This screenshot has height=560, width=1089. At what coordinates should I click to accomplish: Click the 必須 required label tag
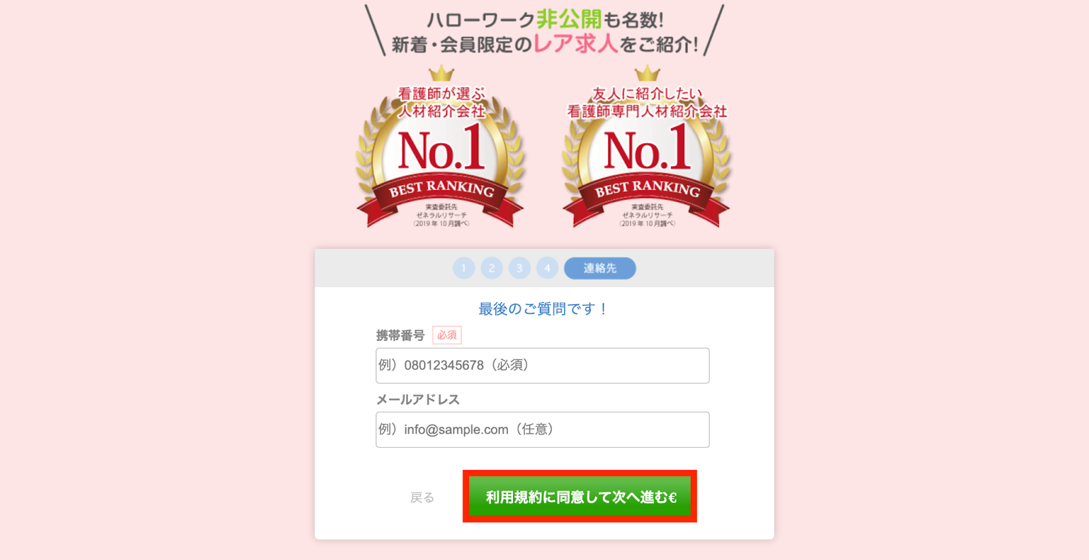click(x=446, y=335)
